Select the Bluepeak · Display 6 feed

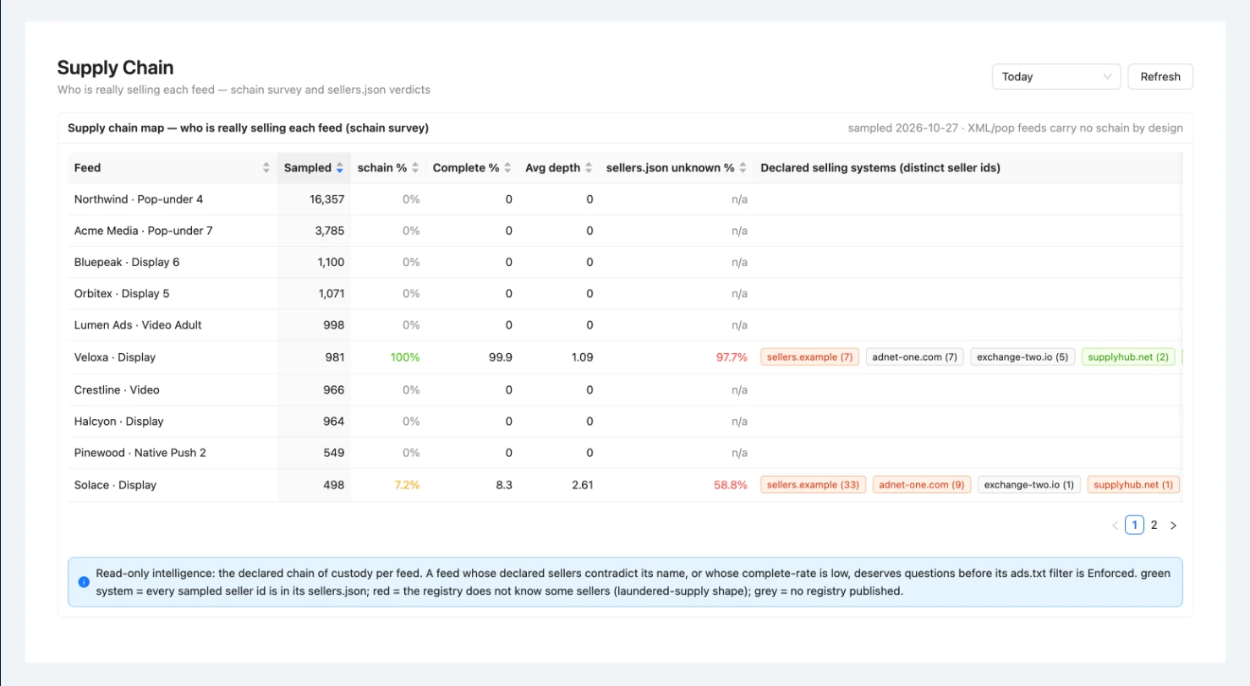point(127,262)
